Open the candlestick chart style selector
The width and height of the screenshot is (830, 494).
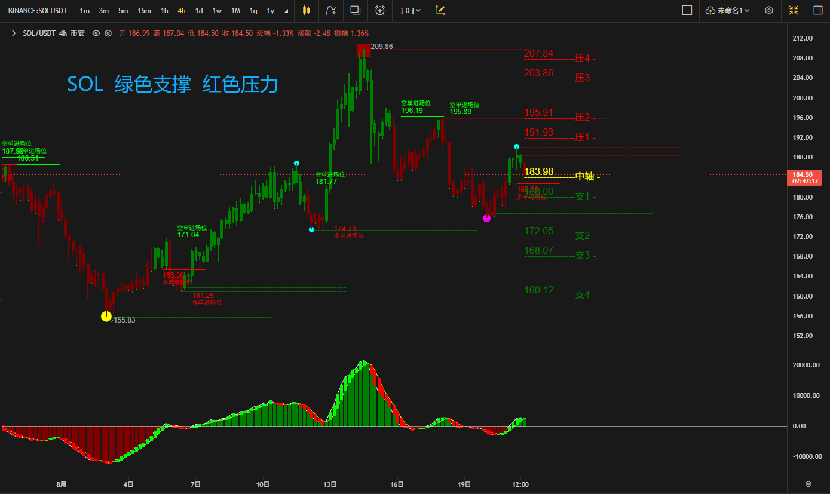(307, 10)
